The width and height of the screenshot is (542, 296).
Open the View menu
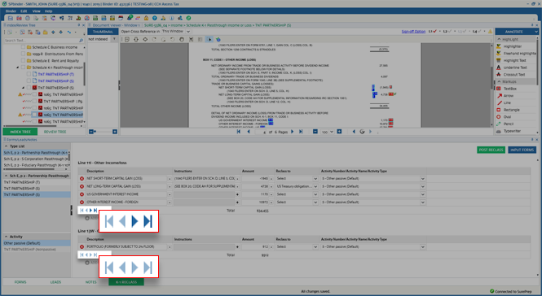pos(37,11)
